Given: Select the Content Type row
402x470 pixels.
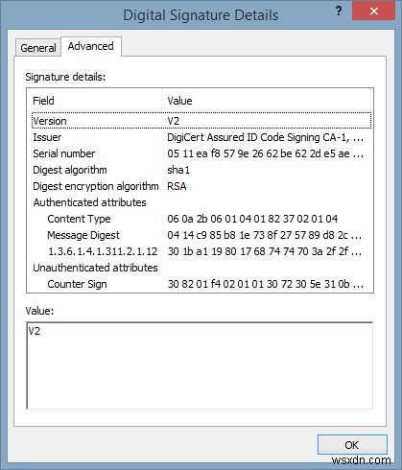Looking at the screenshot, I should [201, 219].
